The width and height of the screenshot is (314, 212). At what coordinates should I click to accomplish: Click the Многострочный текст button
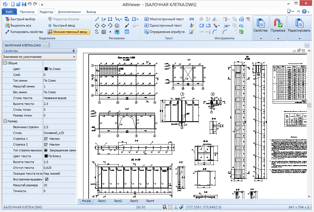tap(164, 19)
